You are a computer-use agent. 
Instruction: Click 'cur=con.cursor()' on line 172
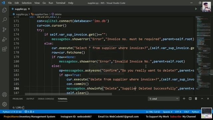[52, 25]
